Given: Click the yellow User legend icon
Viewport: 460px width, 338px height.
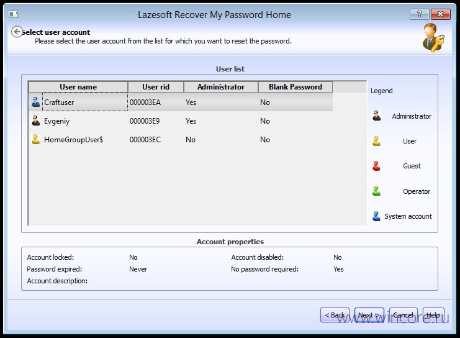Looking at the screenshot, I should pyautogui.click(x=377, y=141).
